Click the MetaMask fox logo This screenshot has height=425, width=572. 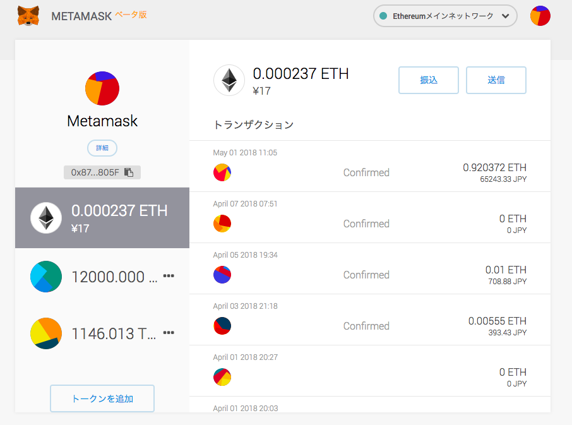28,16
